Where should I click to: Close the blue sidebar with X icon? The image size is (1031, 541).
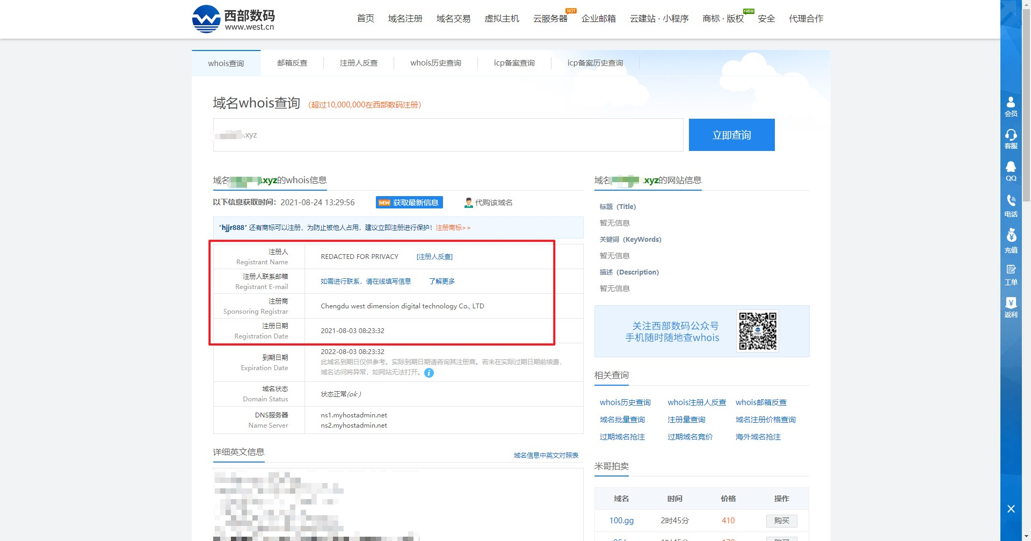pos(1011,509)
